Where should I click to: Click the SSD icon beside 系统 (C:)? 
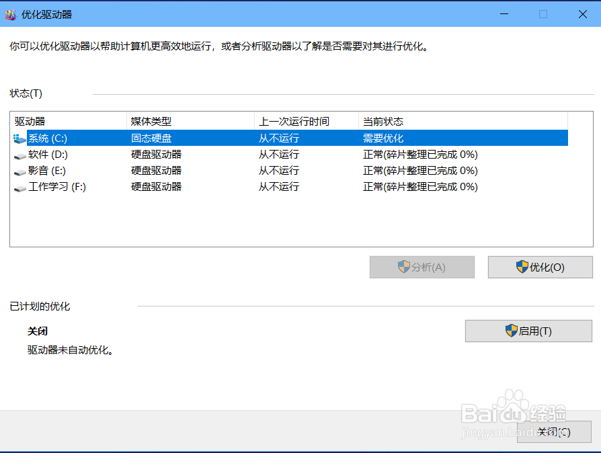point(17,138)
